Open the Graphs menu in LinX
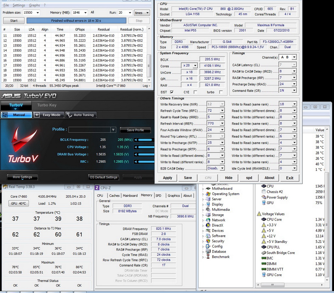The image size is (334, 293). coord(34,5)
